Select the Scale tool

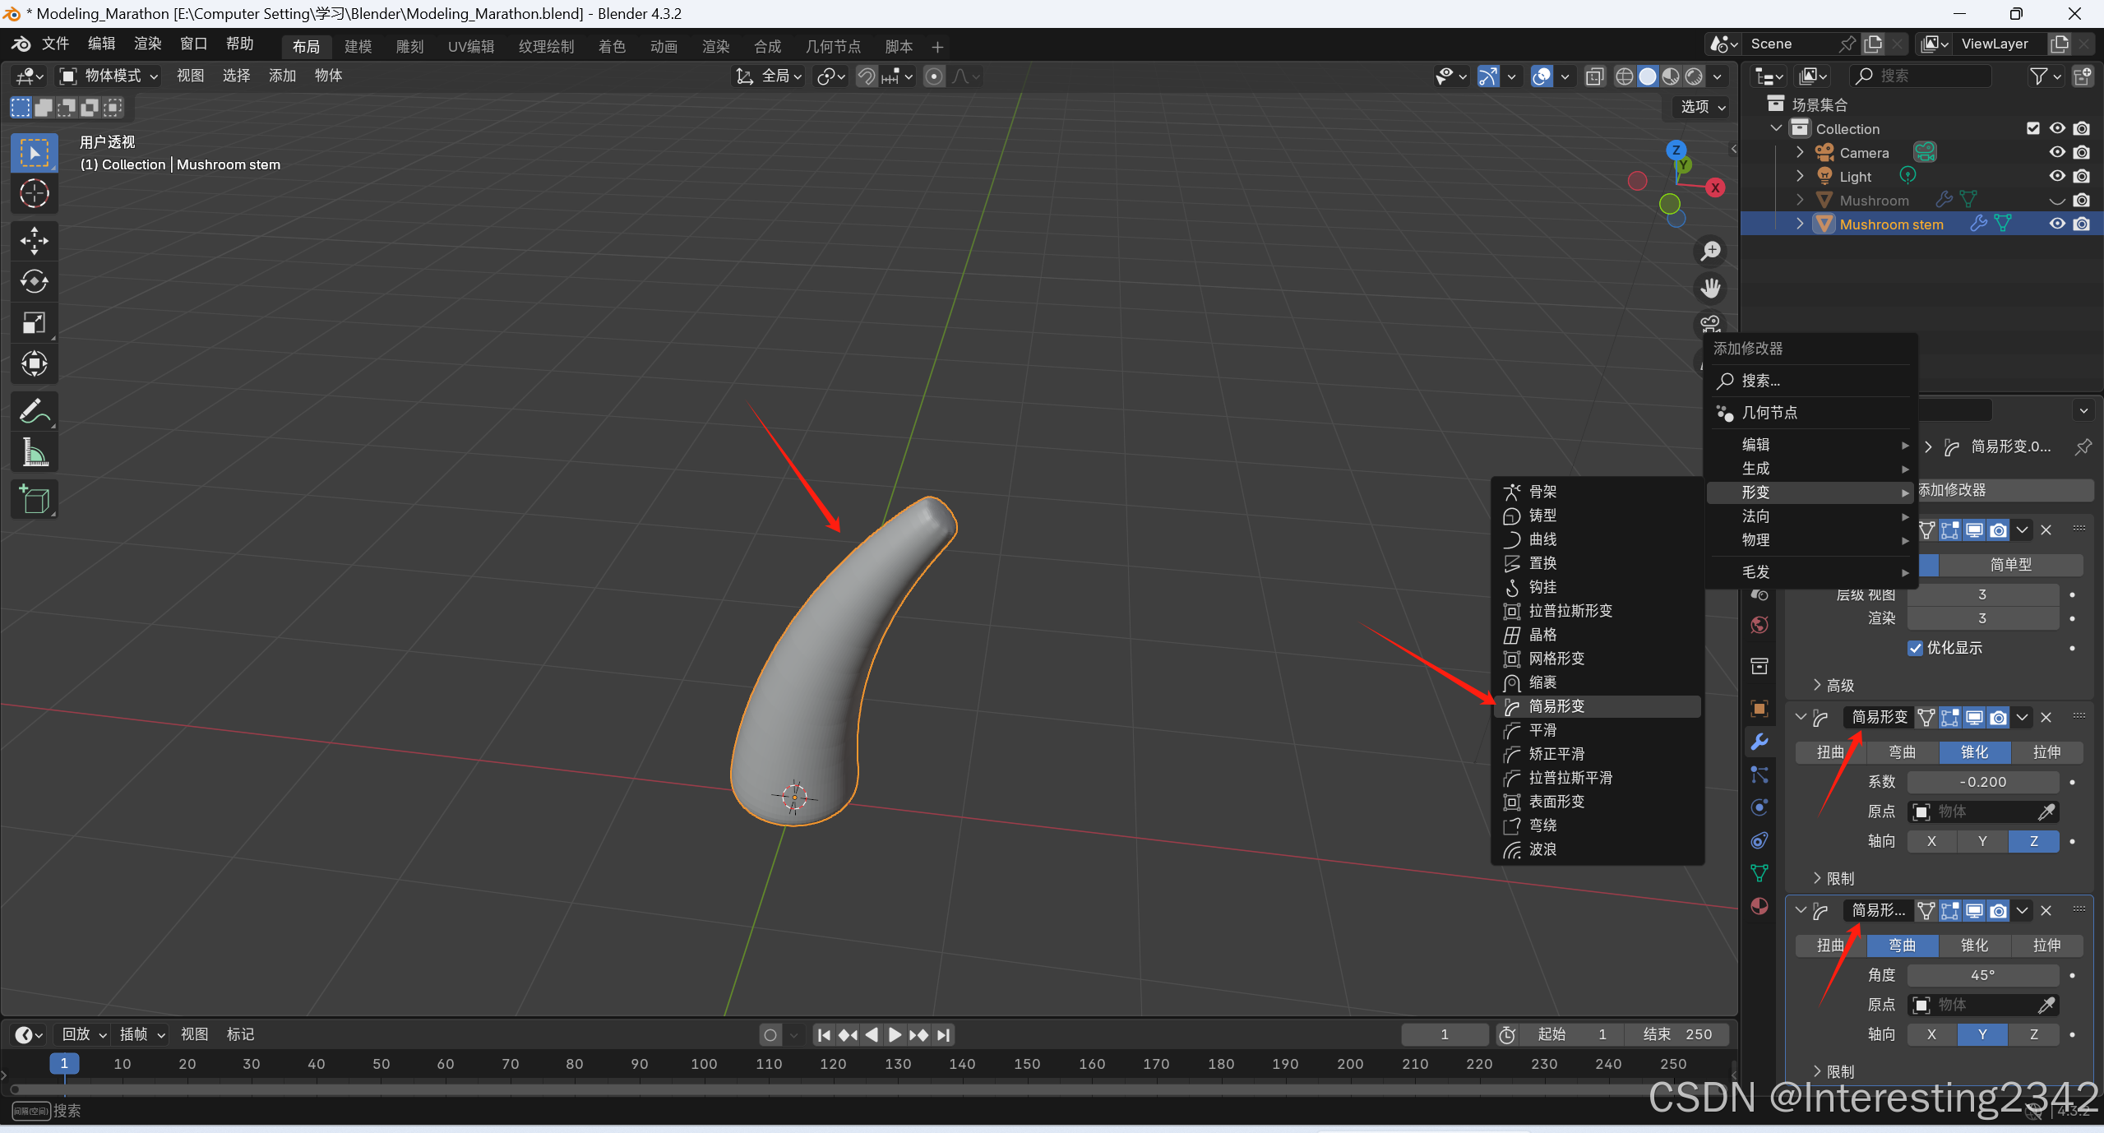coord(34,322)
